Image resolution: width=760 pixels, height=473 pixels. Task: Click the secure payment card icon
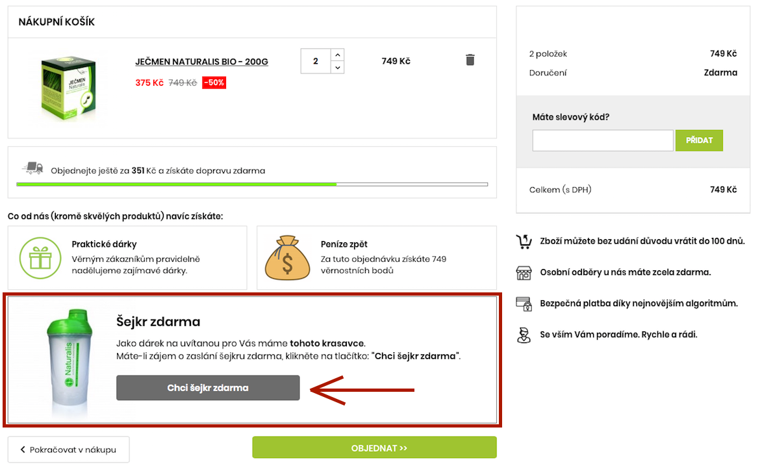point(524,304)
